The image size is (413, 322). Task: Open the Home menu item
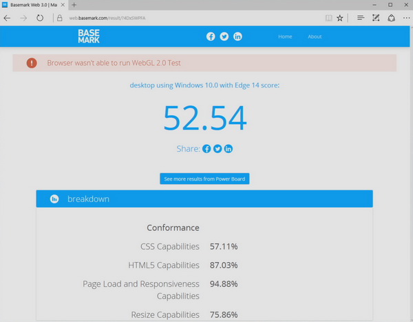click(x=285, y=37)
